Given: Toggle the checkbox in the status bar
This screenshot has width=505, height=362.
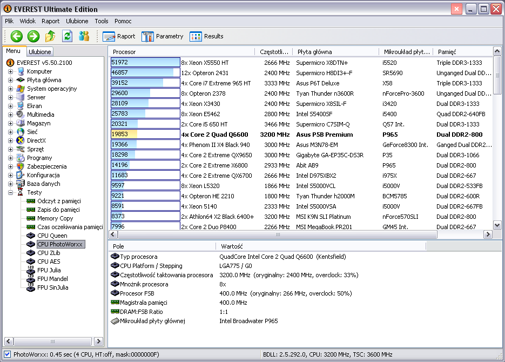Looking at the screenshot, I should (7, 354).
